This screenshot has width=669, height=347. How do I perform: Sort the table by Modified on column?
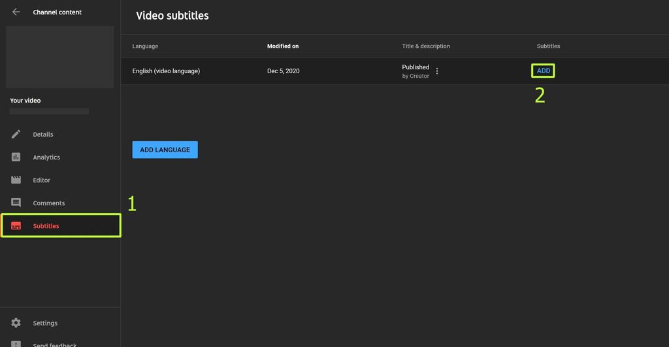(x=283, y=46)
